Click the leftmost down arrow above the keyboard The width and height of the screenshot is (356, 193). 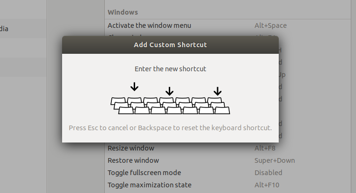coord(135,87)
